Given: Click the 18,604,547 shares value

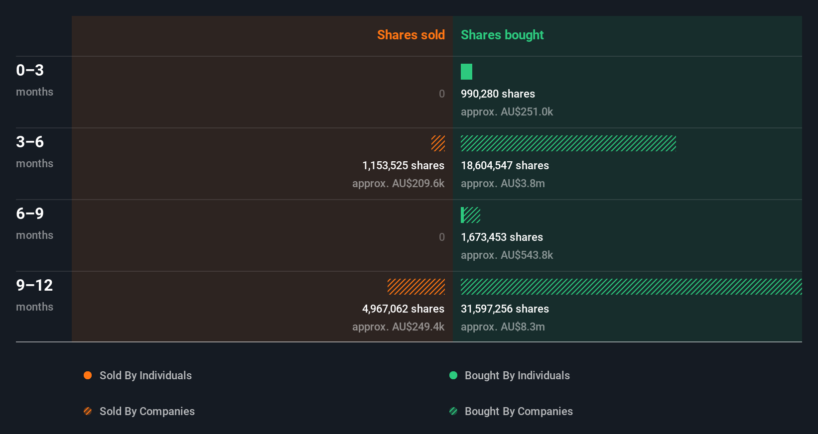Looking at the screenshot, I should [x=505, y=165].
